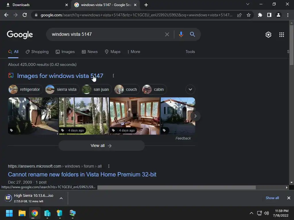Open Google quick settings gear
This screenshot has width=294, height=220.
(x=268, y=35)
